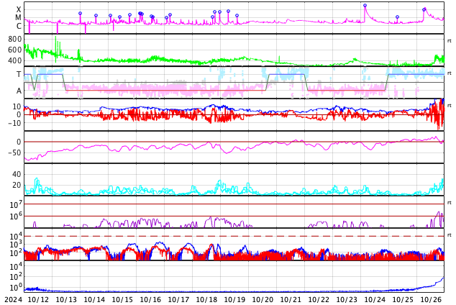The width and height of the screenshot is (456, 305).
Task: Click the 'rt' tag beside the purple flux plot
Action: pyautogui.click(x=450, y=203)
